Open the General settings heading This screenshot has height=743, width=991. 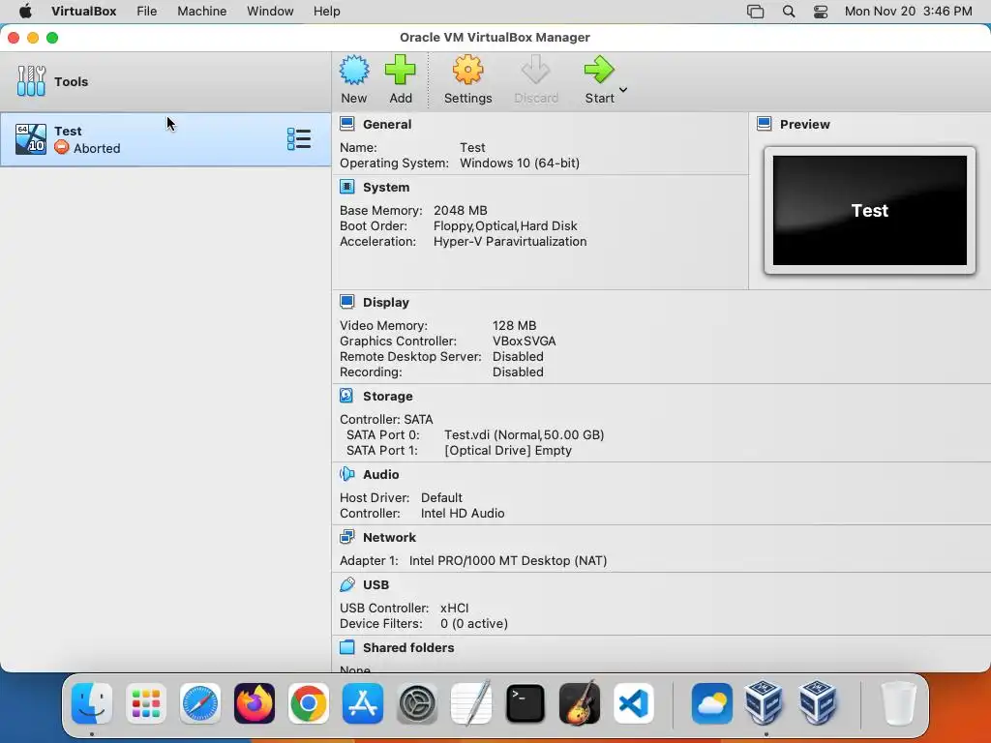click(387, 125)
